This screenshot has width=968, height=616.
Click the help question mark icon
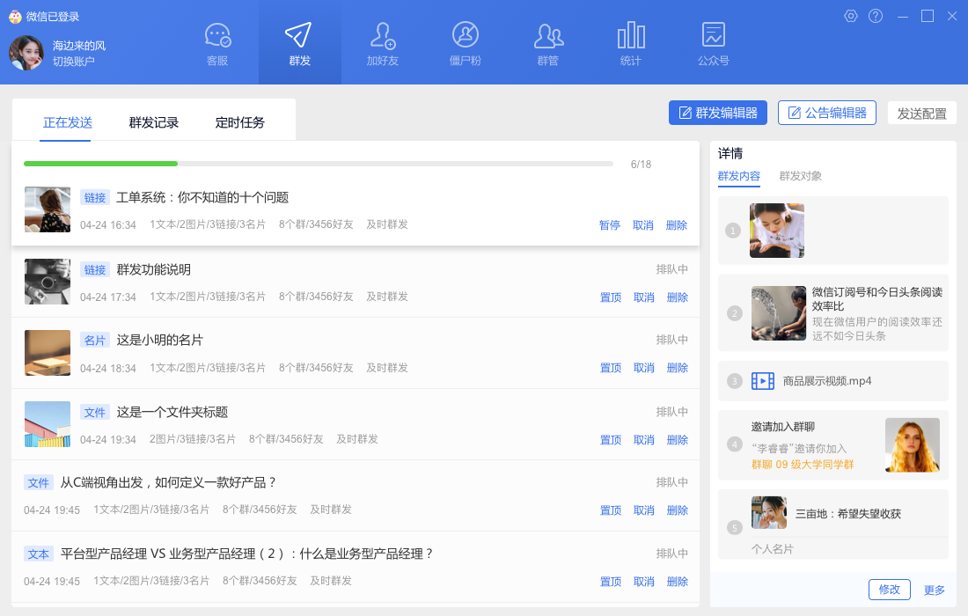(x=876, y=16)
